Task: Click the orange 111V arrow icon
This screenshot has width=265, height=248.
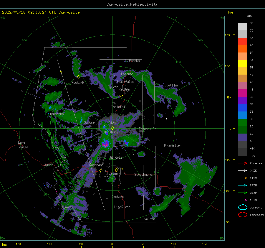Action: (x=243, y=178)
